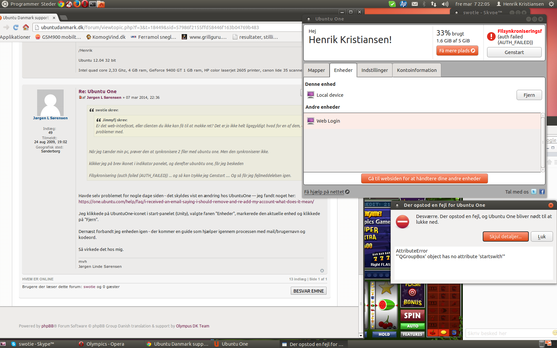Open the Re: Ubuntu One post title

tap(97, 91)
